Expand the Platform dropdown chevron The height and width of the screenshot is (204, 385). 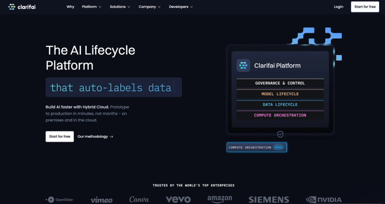tap(100, 7)
